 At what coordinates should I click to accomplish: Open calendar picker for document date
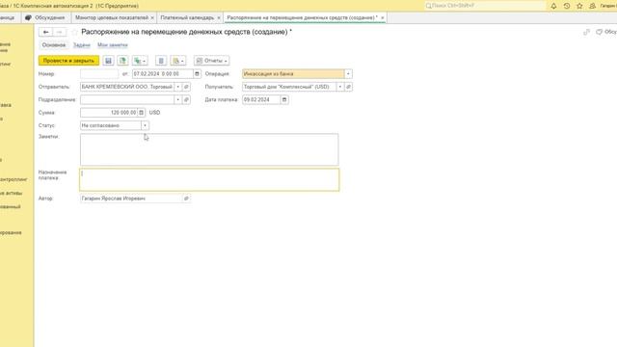pyautogui.click(x=197, y=73)
